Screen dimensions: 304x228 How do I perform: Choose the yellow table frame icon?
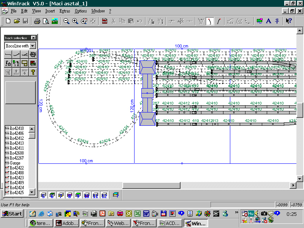[x=25, y=63]
